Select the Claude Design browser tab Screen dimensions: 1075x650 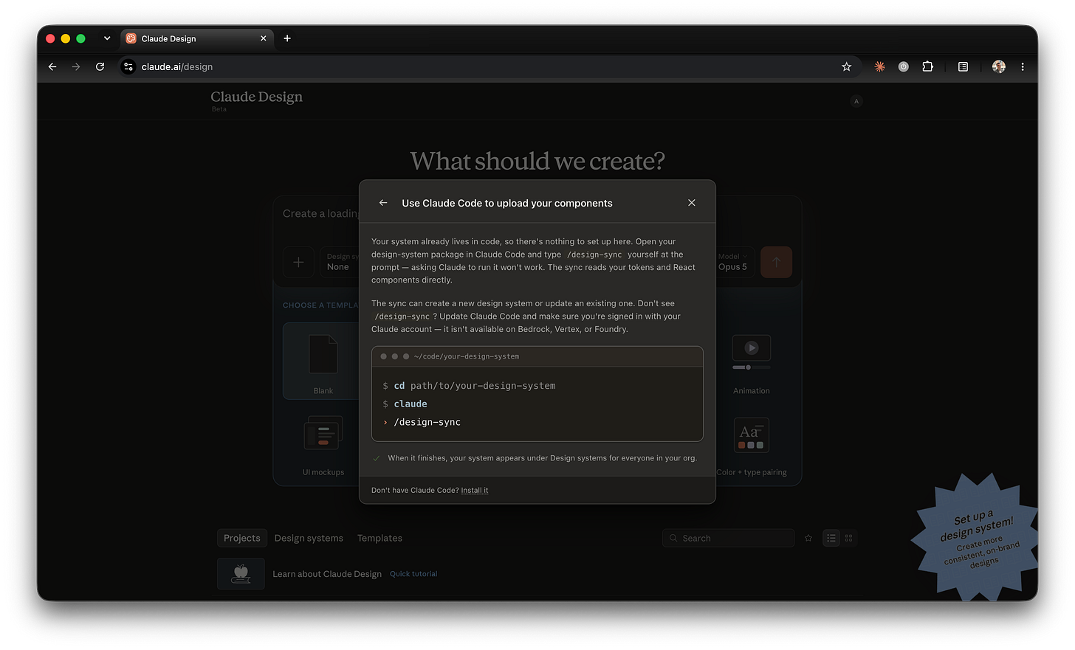coord(196,38)
